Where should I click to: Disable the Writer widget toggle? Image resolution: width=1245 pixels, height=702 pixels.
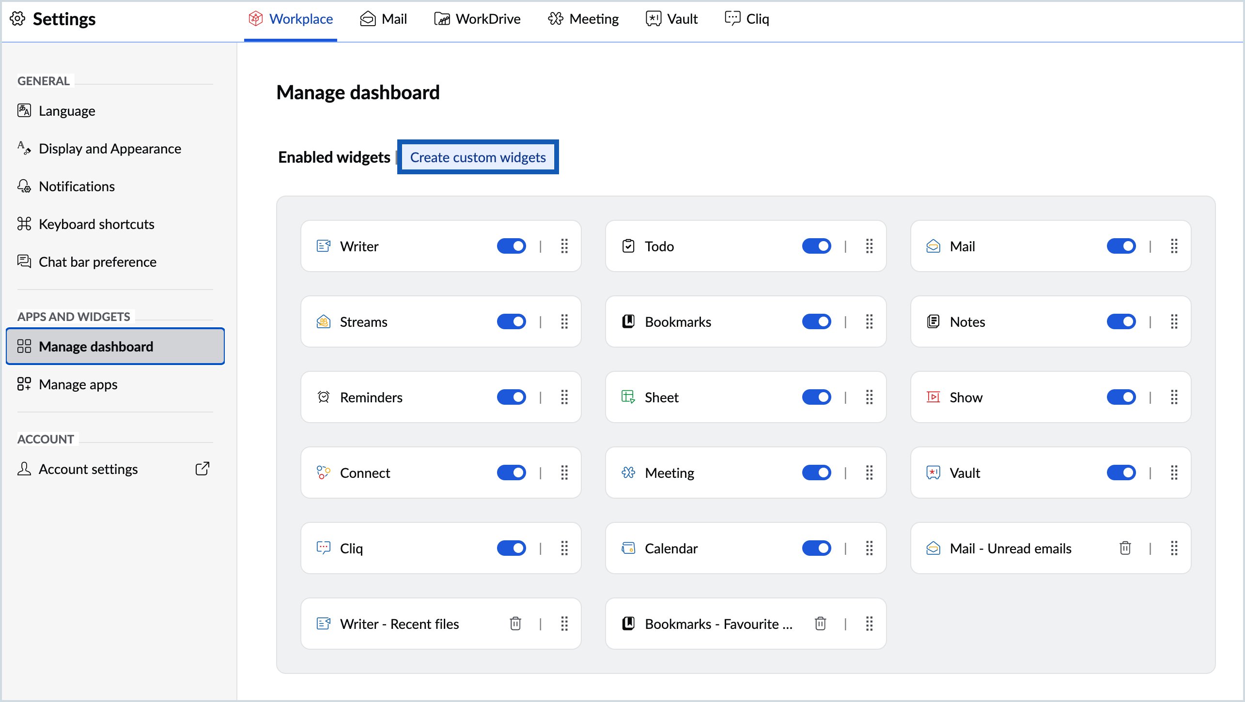pyautogui.click(x=512, y=246)
